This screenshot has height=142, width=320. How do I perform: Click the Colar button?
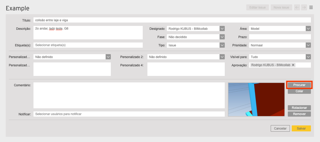point(299,91)
